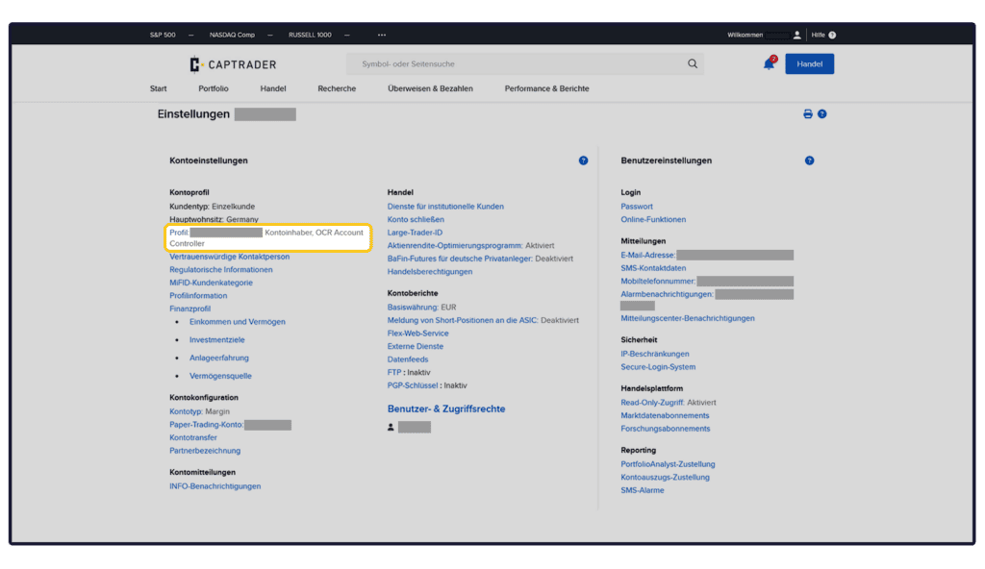Open Überweisen & Bezahlen menu

click(430, 88)
